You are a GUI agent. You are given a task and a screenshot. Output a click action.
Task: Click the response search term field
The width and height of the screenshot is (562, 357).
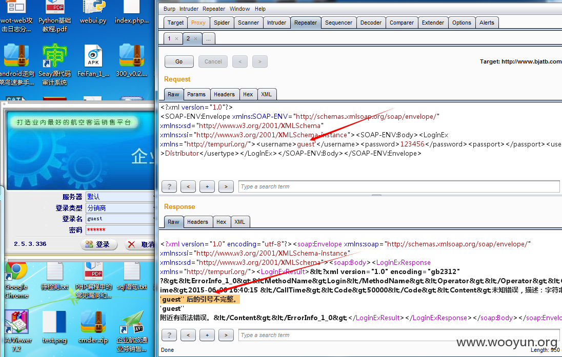[399, 335]
